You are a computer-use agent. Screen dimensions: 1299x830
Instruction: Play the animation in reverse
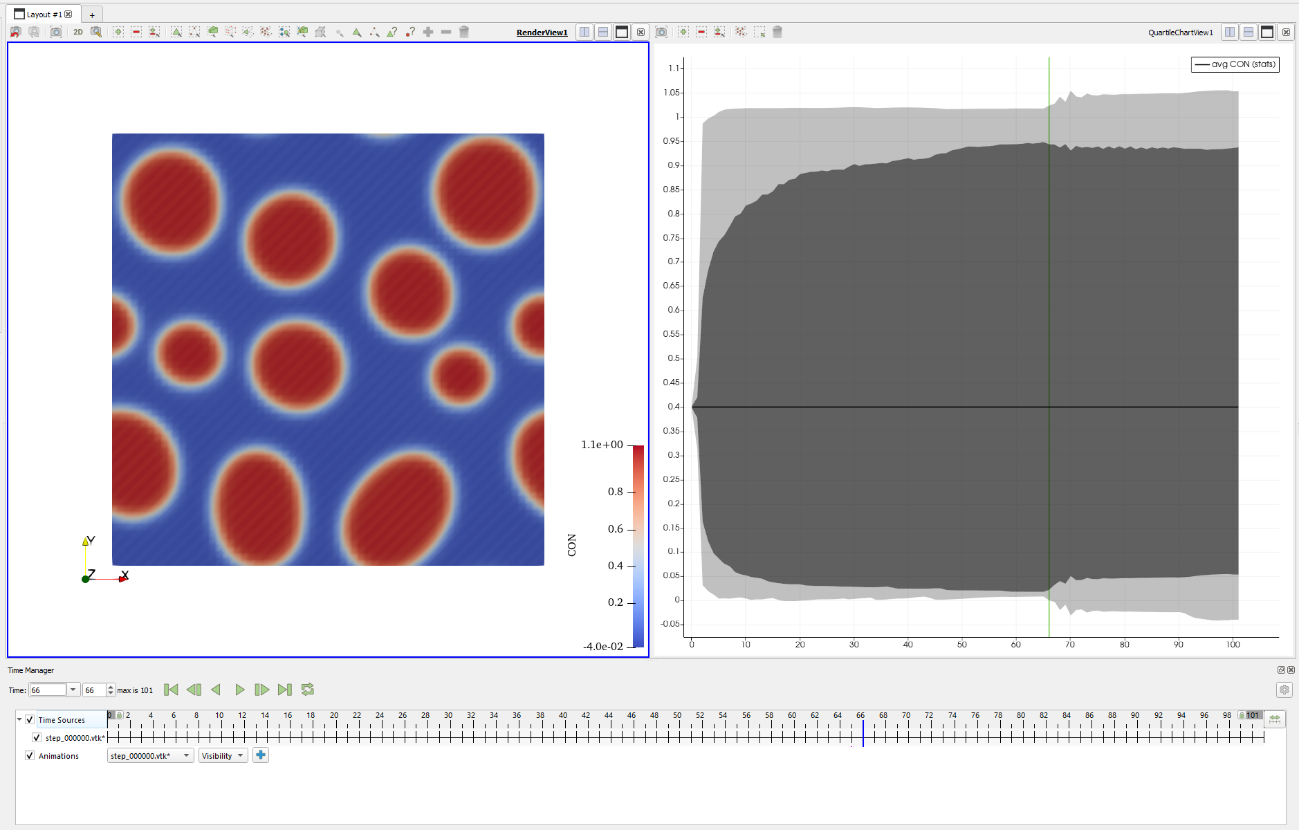(x=216, y=690)
